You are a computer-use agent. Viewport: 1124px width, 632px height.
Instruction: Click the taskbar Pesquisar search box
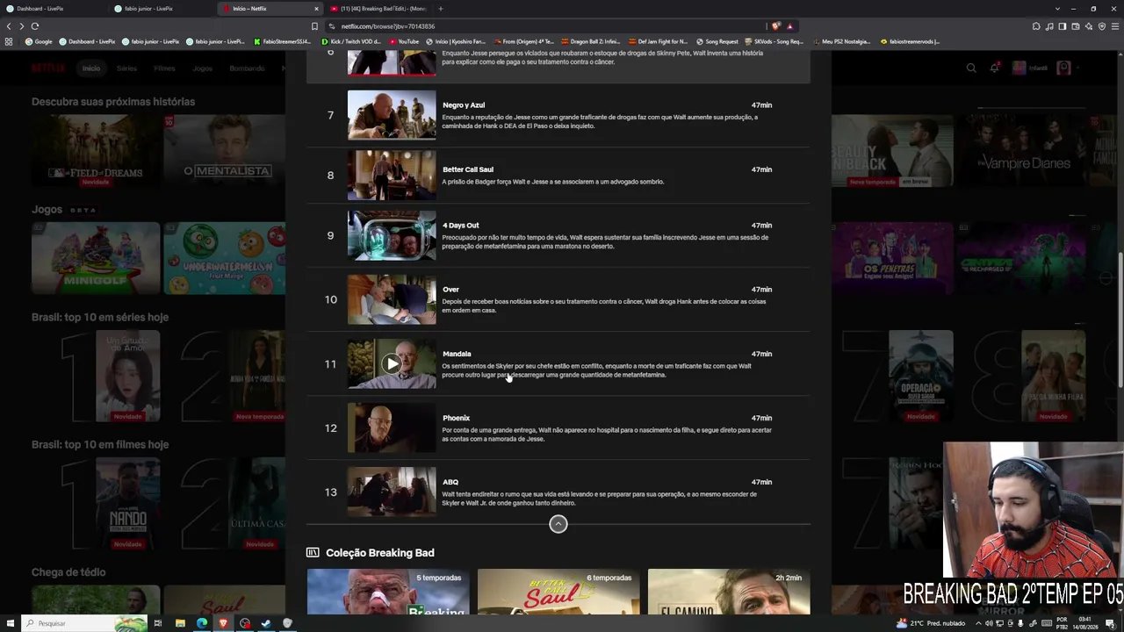[85, 623]
